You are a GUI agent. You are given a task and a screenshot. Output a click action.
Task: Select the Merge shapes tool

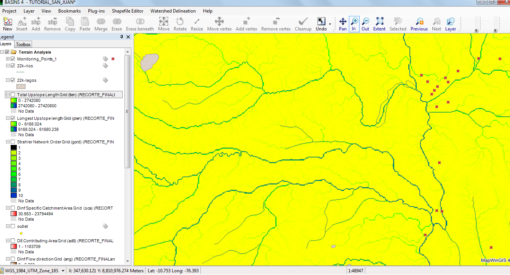click(101, 24)
